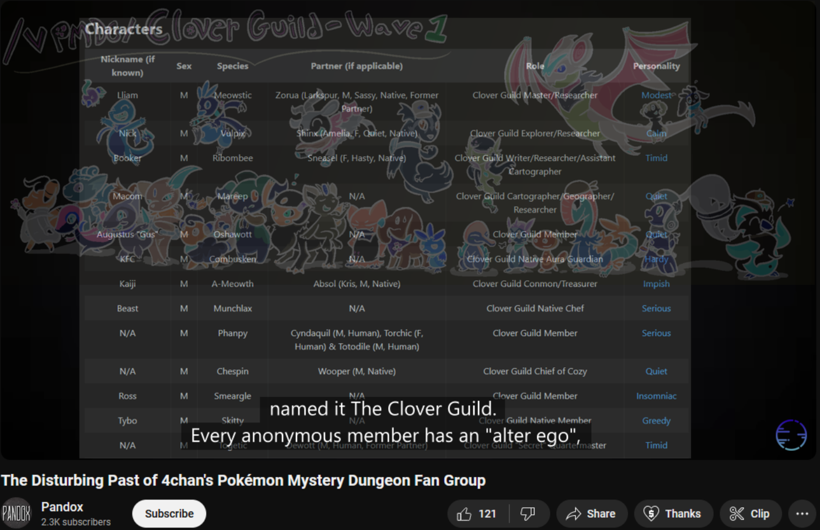Screen dimensions: 820x530
Task: Click the video player frame
Action: (x=409, y=230)
